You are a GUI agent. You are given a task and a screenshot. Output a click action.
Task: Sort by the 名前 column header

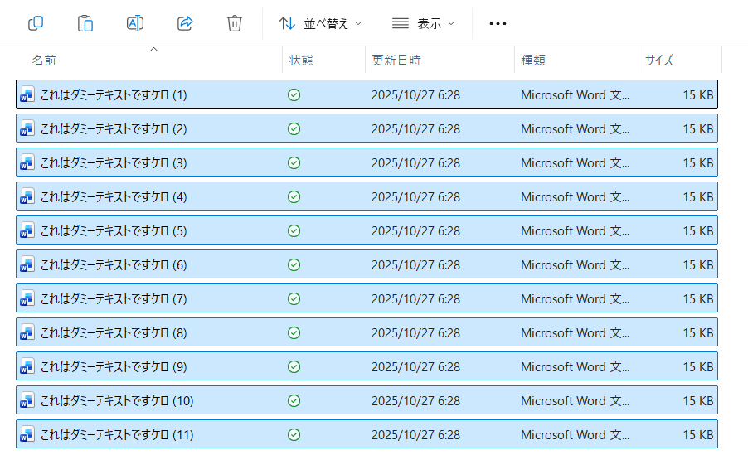[x=44, y=61]
